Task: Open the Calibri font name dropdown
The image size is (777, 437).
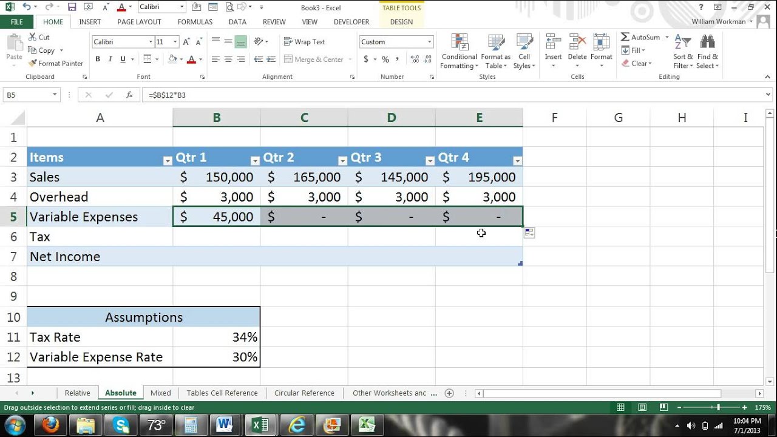Action: point(151,42)
